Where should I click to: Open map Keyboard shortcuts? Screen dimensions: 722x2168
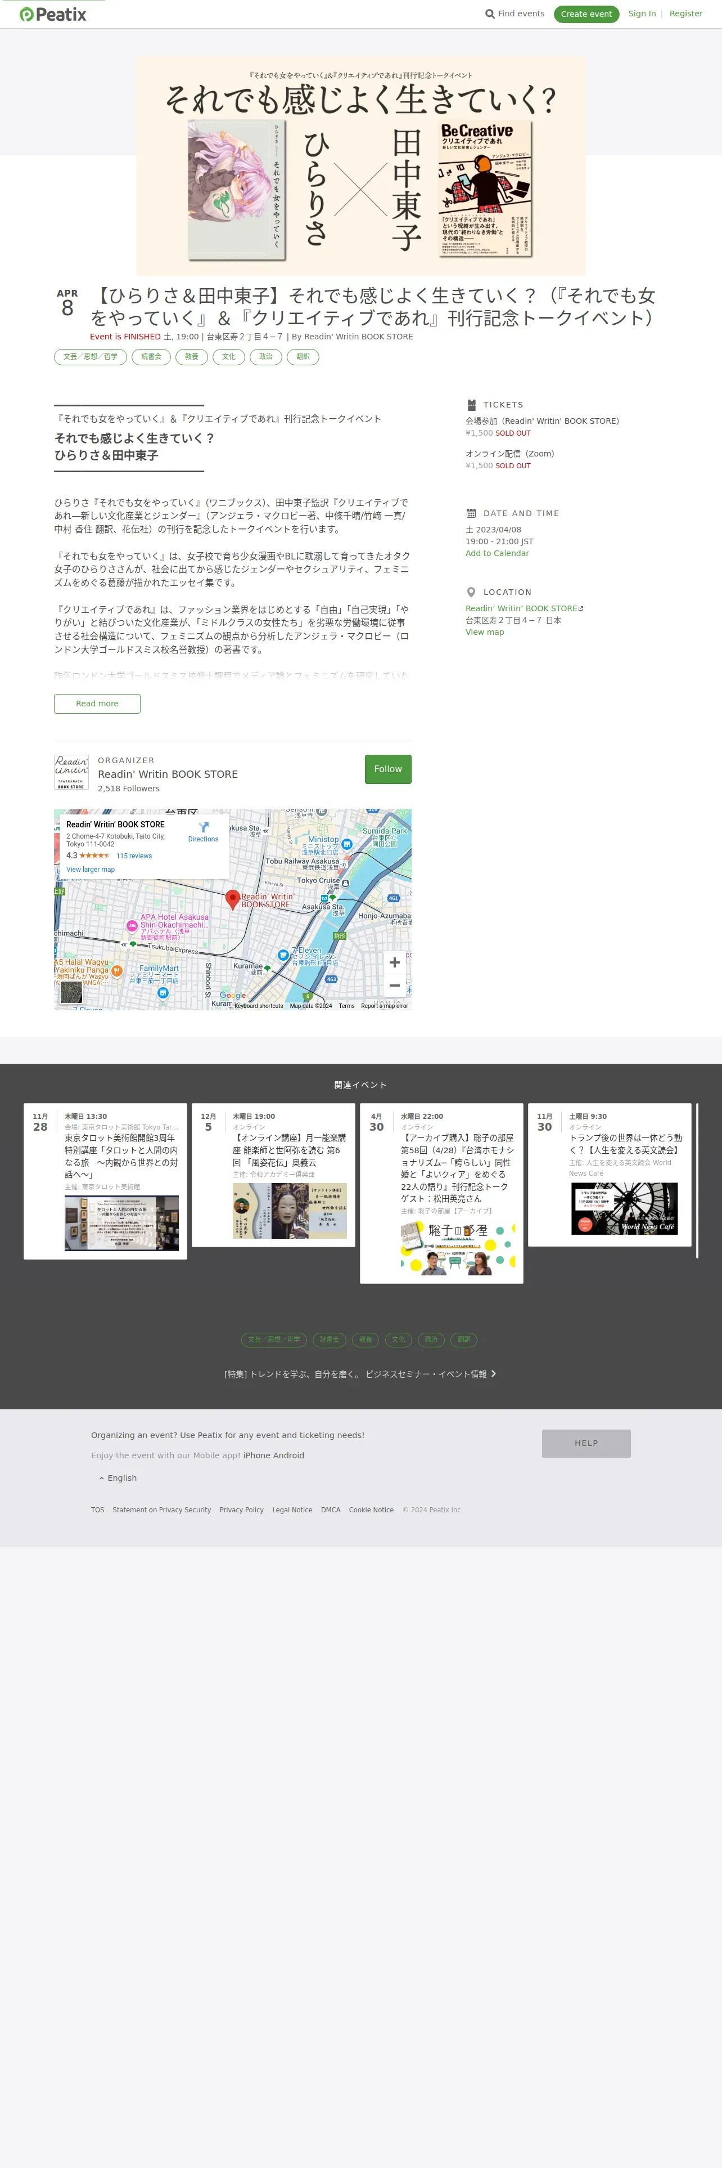point(259,1006)
